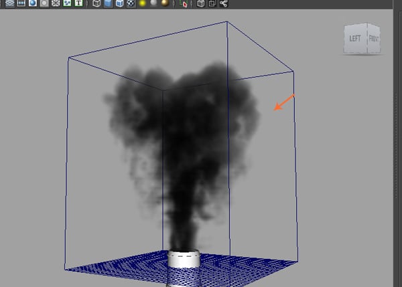Toggle X-Ray Active Components icon
This screenshot has height=287, width=402.
click(x=212, y=3)
